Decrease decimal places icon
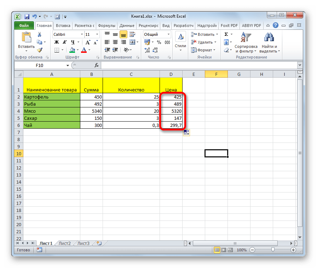The width and height of the screenshot is (317, 268). [155, 50]
